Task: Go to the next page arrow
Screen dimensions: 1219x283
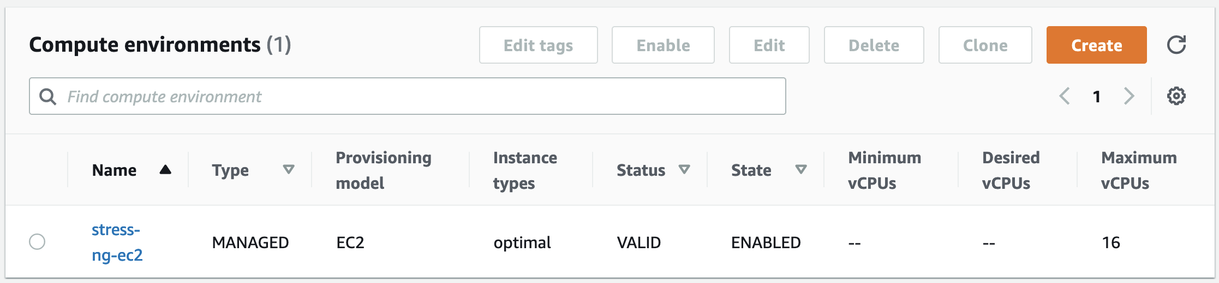Action: [1129, 96]
